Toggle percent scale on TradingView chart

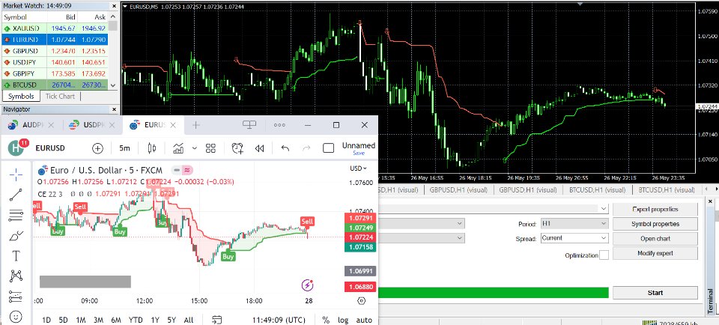[326, 320]
